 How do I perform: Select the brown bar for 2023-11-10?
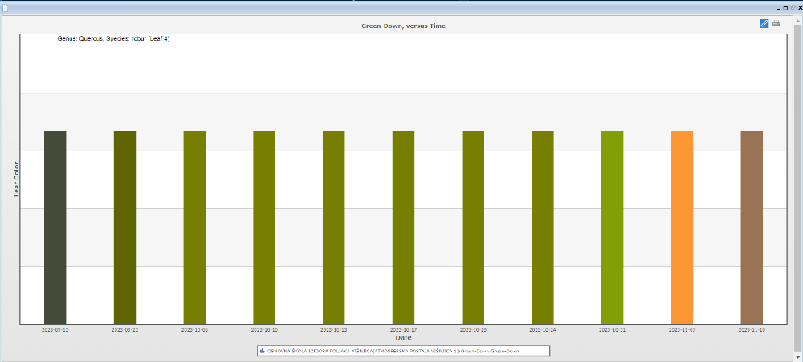point(752,227)
